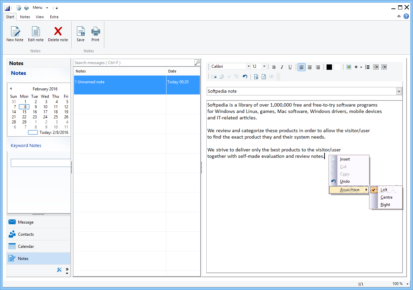Open the Contacts section in the navigation pane
This screenshot has width=413, height=290.
pos(38,234)
